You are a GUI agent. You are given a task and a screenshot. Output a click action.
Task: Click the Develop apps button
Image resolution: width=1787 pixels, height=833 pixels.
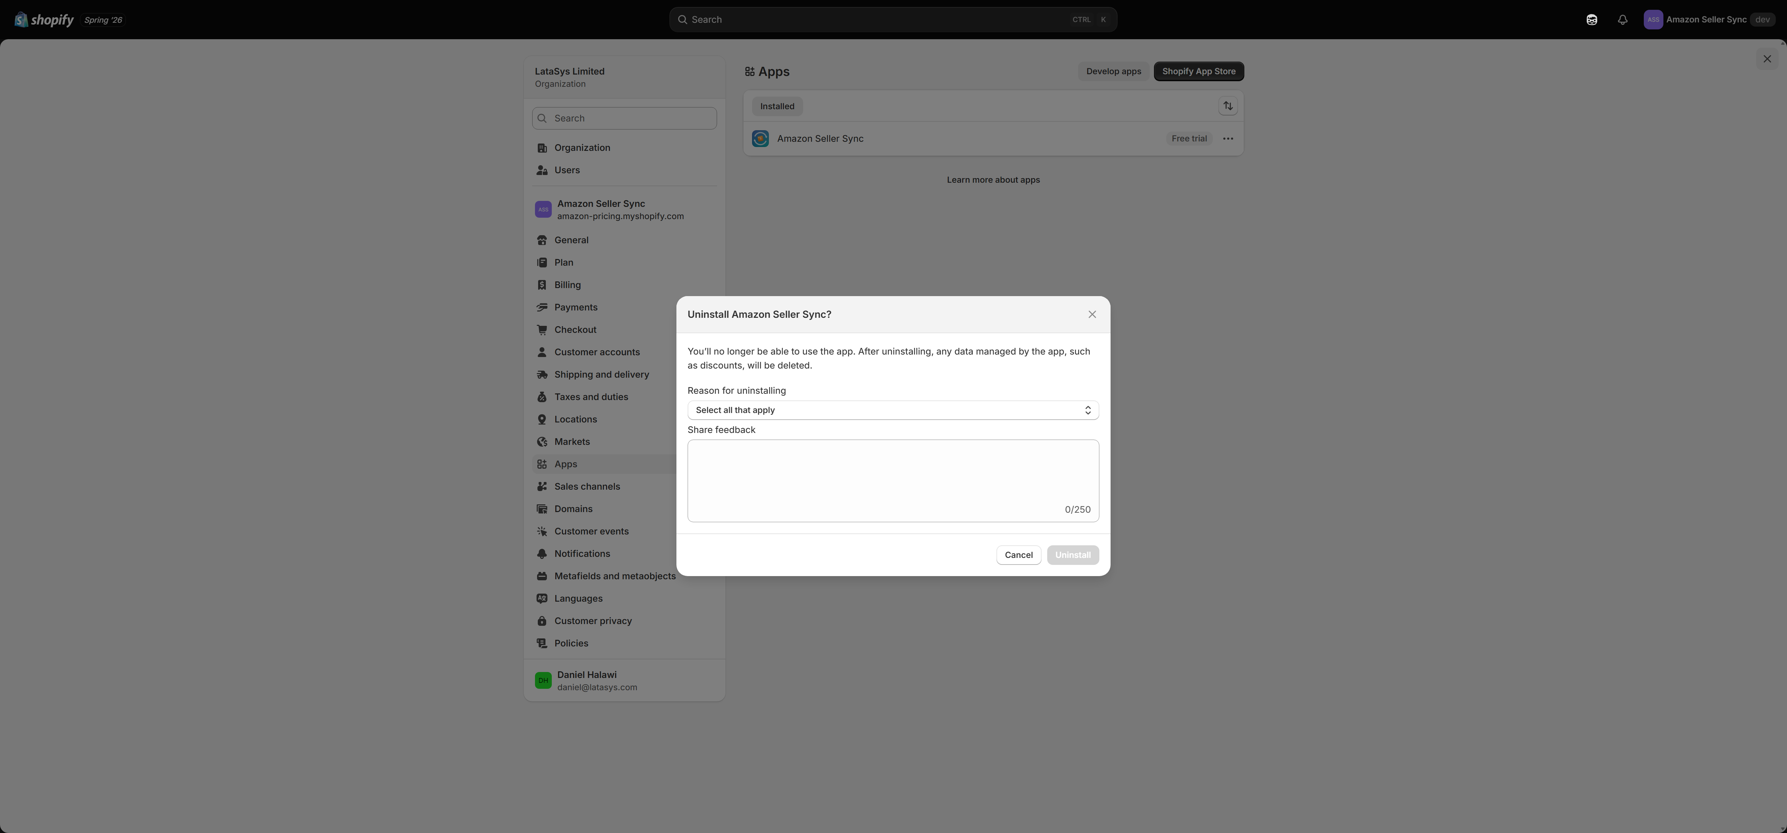(x=1113, y=71)
